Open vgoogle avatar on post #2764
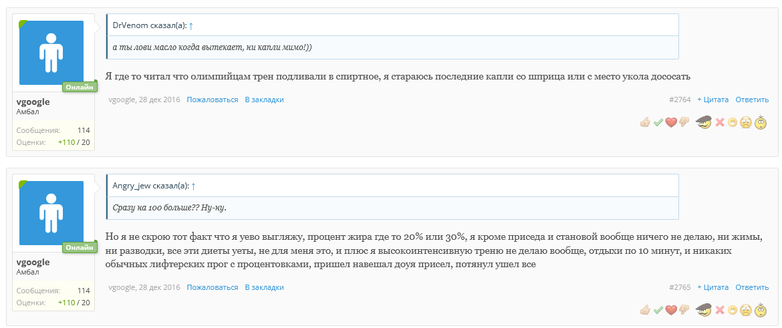This screenshot has width=782, height=328. [x=51, y=53]
